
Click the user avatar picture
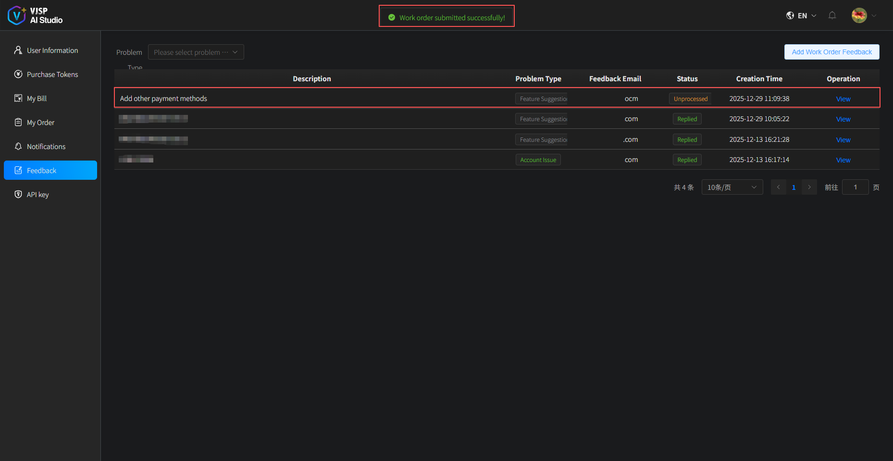(x=859, y=15)
